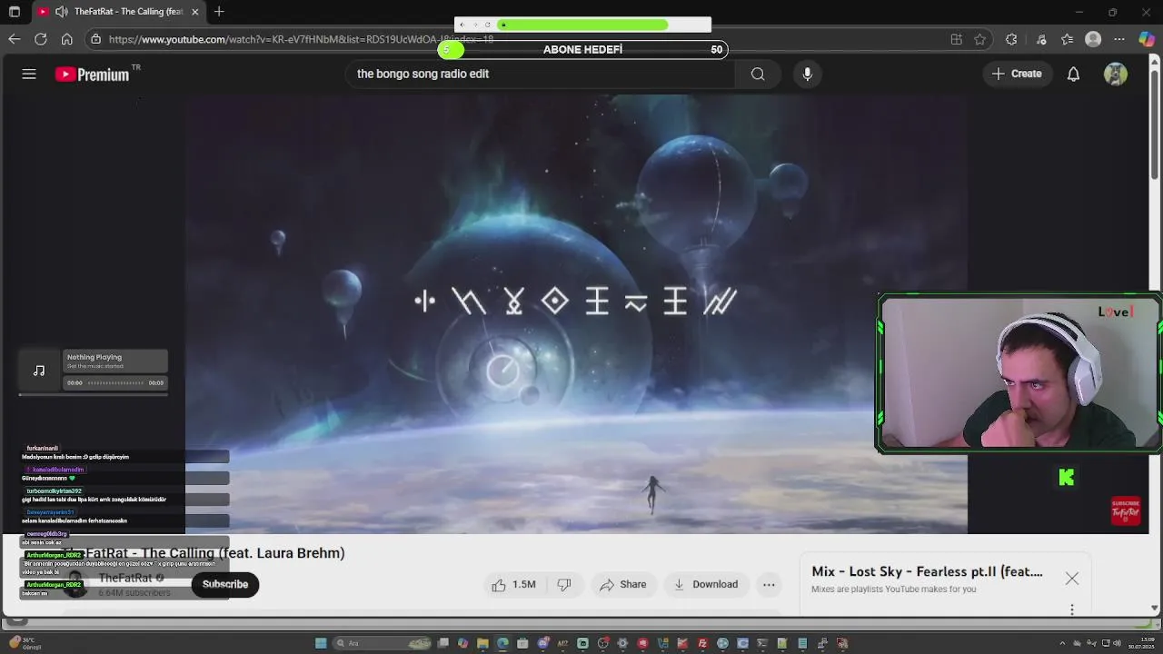The width and height of the screenshot is (1163, 654).
Task: Subscribe to TheFatRat channel
Action: (225, 584)
